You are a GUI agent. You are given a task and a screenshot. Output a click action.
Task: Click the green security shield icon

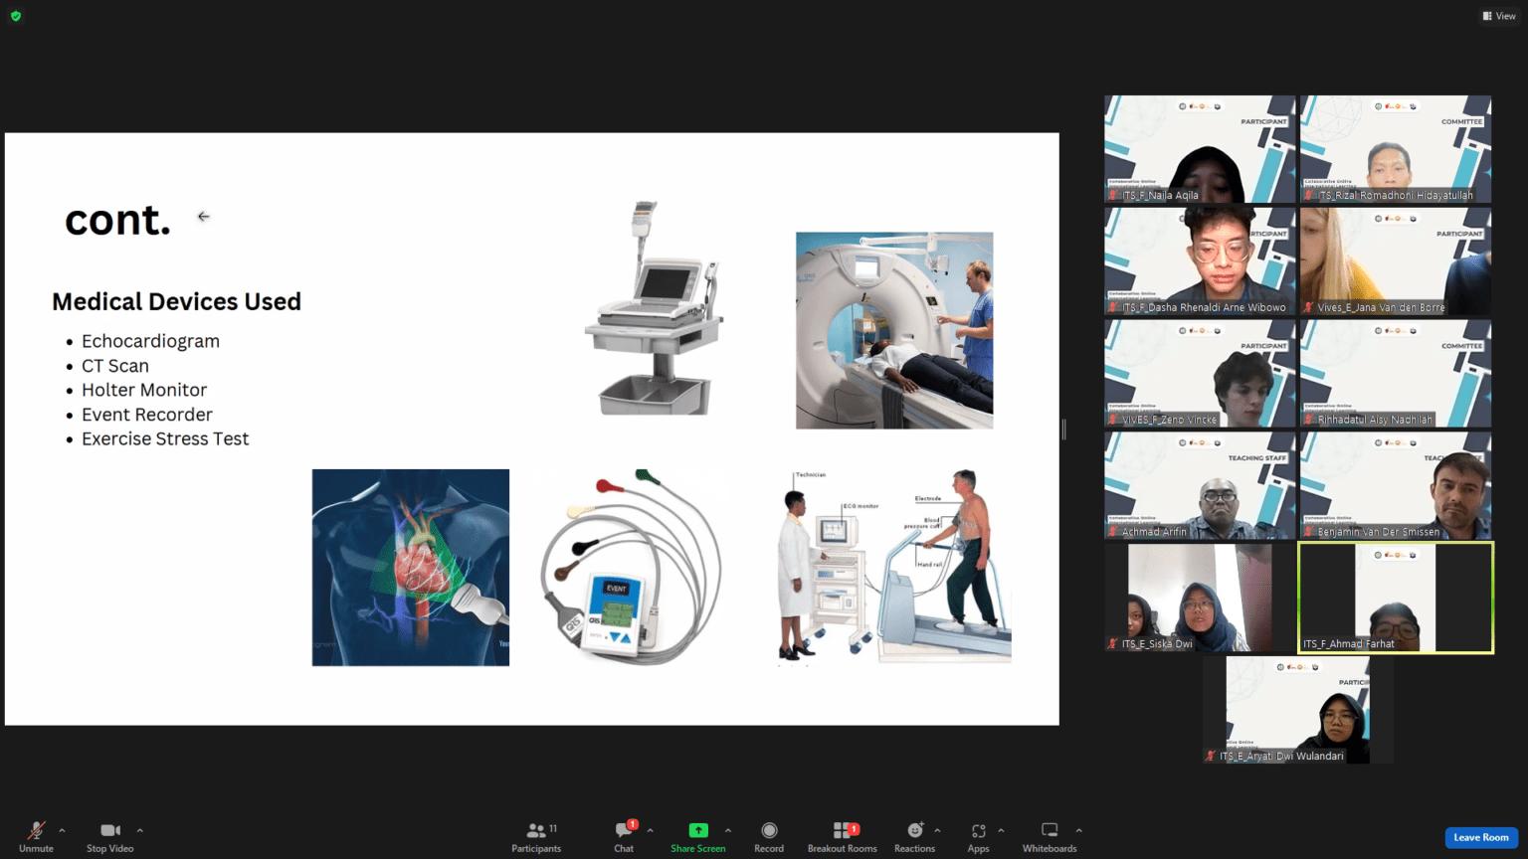tap(16, 16)
